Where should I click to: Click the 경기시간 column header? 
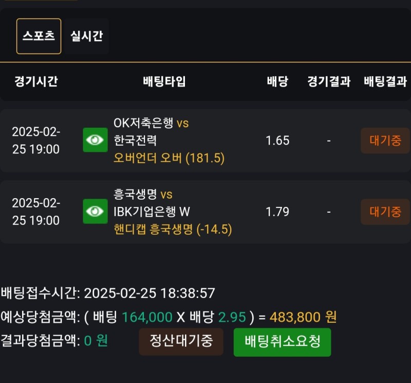click(x=36, y=81)
